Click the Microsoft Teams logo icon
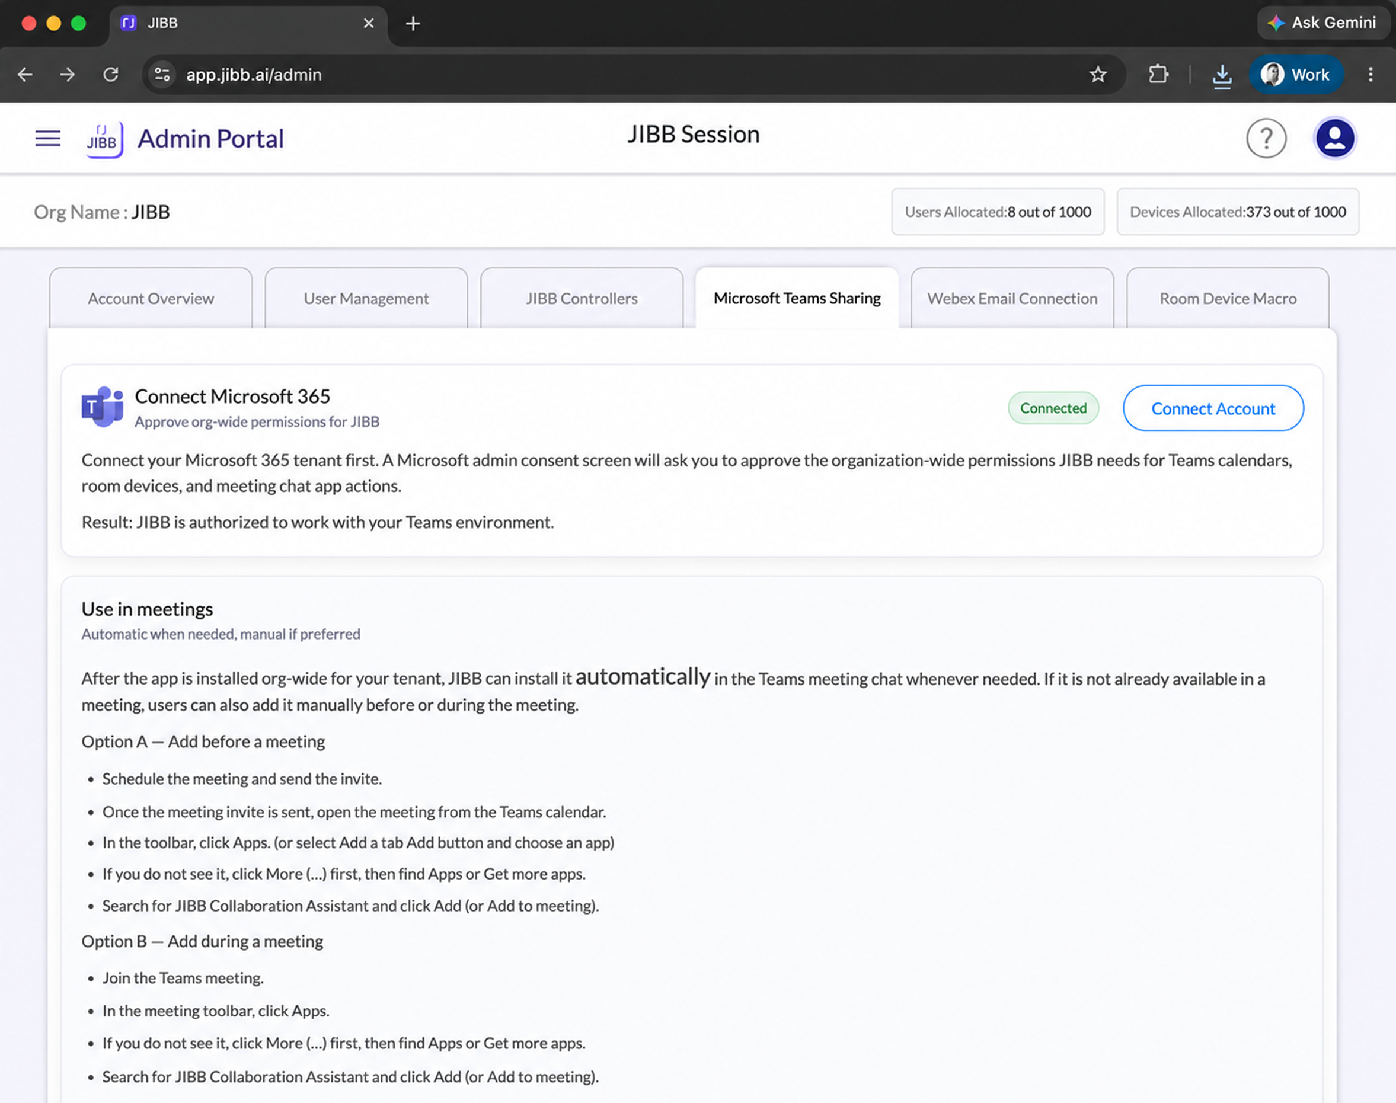The height and width of the screenshot is (1103, 1396). 102,407
